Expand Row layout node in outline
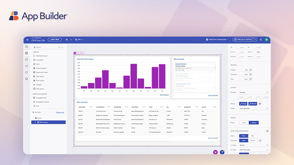The width and height of the screenshot is (294, 165). 35,122
